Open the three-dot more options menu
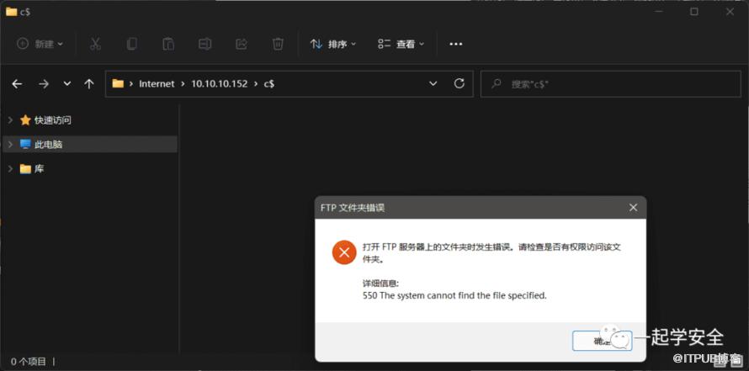Viewport: 749px width, 371px height. pyautogui.click(x=456, y=44)
